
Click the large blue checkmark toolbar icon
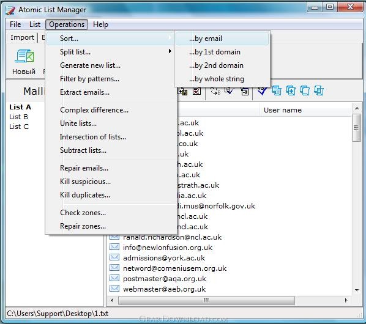[x=263, y=90]
